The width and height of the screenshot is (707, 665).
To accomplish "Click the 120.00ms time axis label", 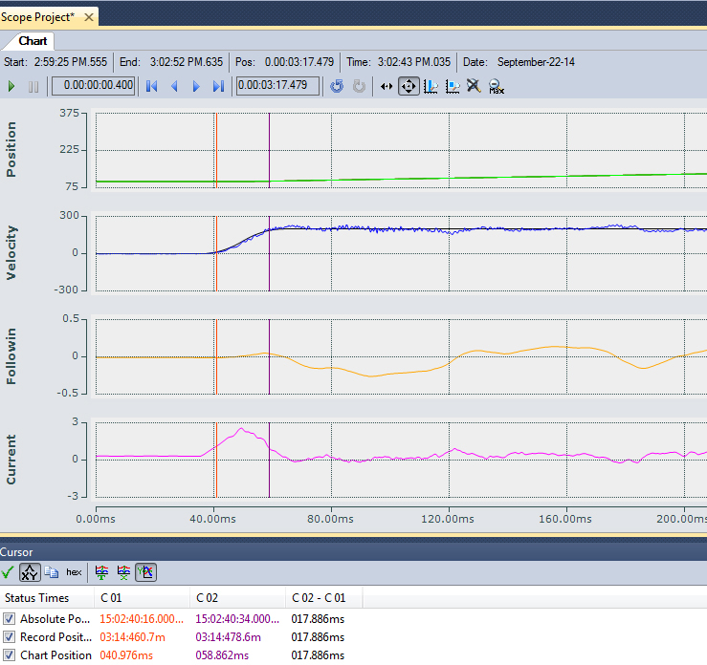I will click(448, 519).
